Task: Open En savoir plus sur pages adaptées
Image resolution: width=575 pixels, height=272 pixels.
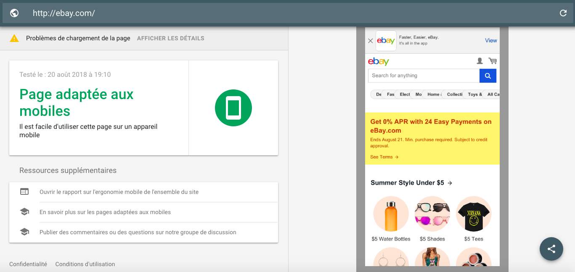Action: (x=105, y=212)
